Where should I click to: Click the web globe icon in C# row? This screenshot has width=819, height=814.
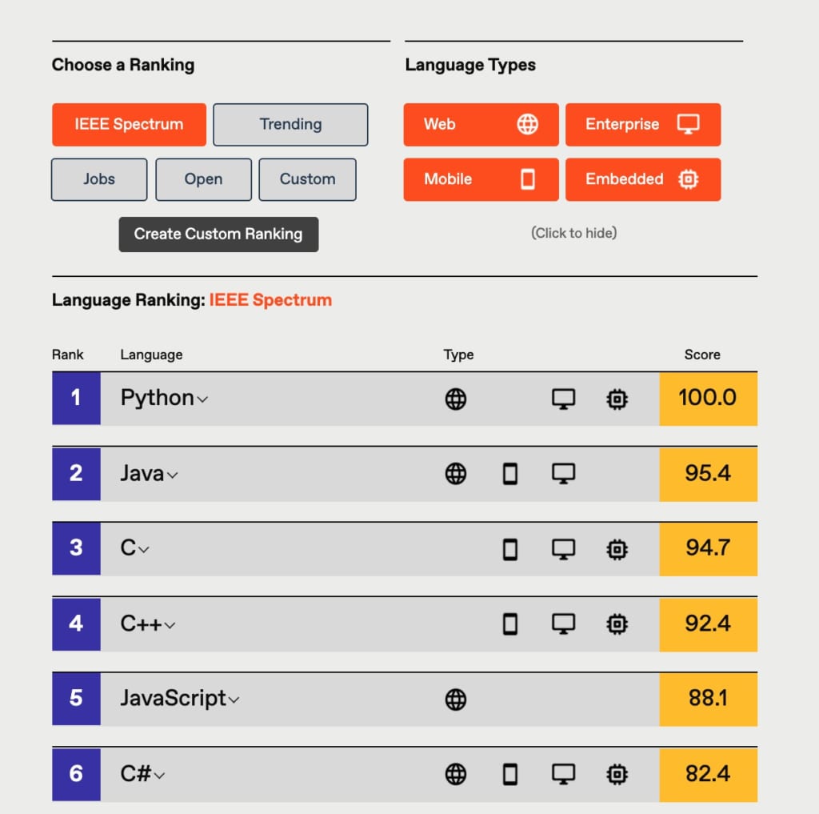(455, 774)
